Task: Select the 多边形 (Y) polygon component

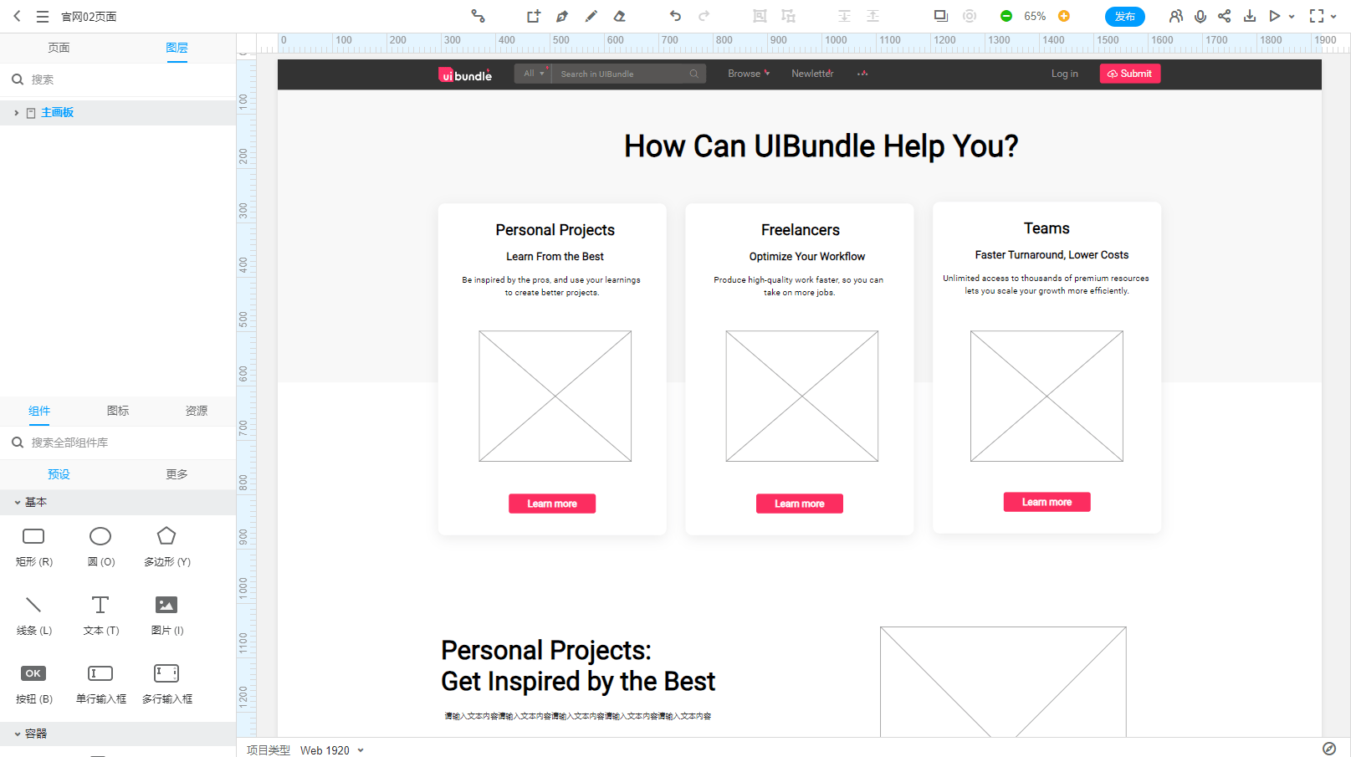Action: [166, 546]
